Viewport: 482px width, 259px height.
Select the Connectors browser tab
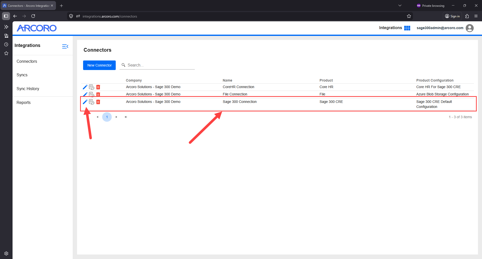28,6
